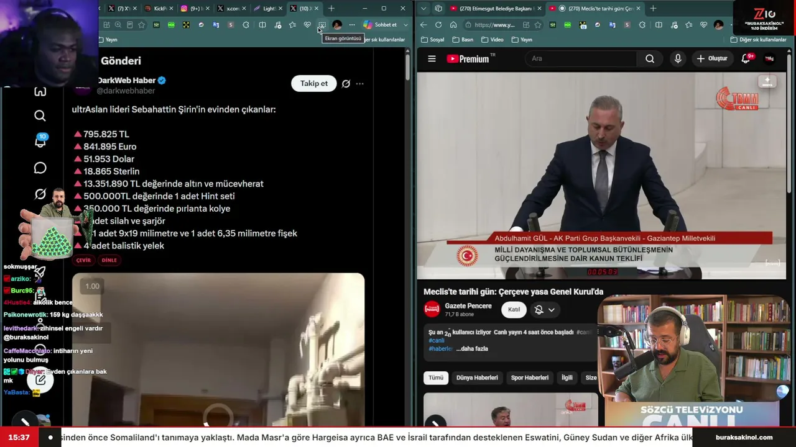Click ÇEVİR under the post

click(83, 261)
